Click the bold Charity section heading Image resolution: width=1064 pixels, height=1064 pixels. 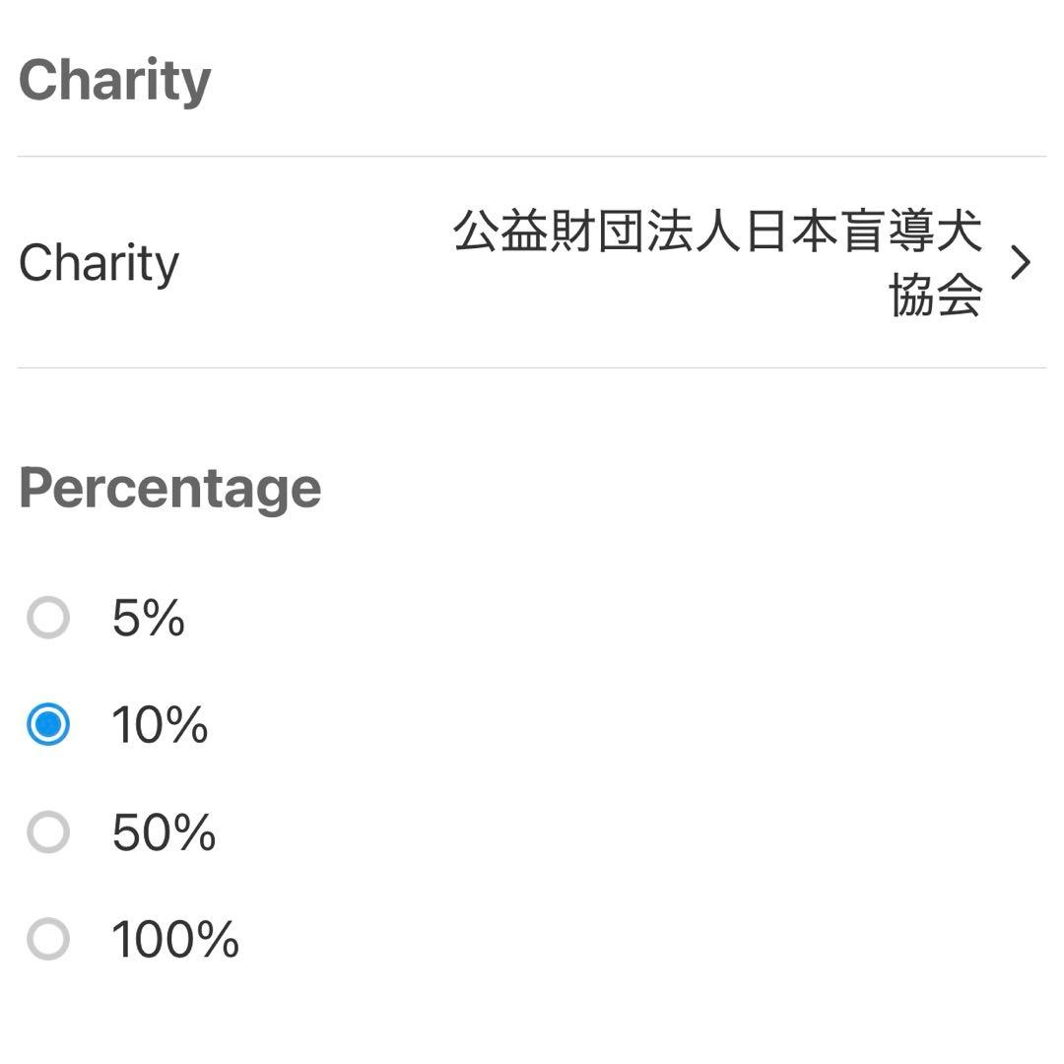[x=114, y=80]
